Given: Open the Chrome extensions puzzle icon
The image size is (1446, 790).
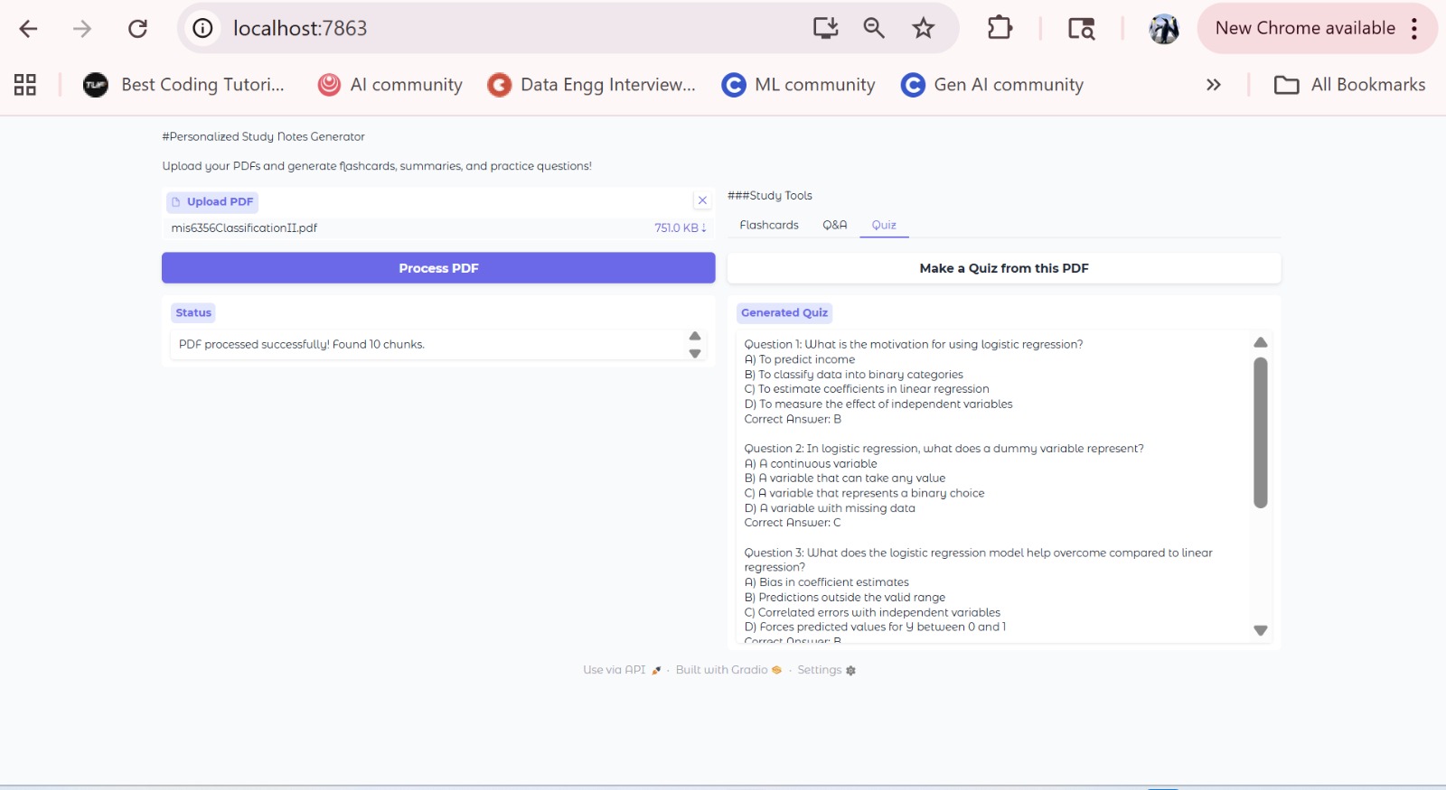Looking at the screenshot, I should 1000,29.
